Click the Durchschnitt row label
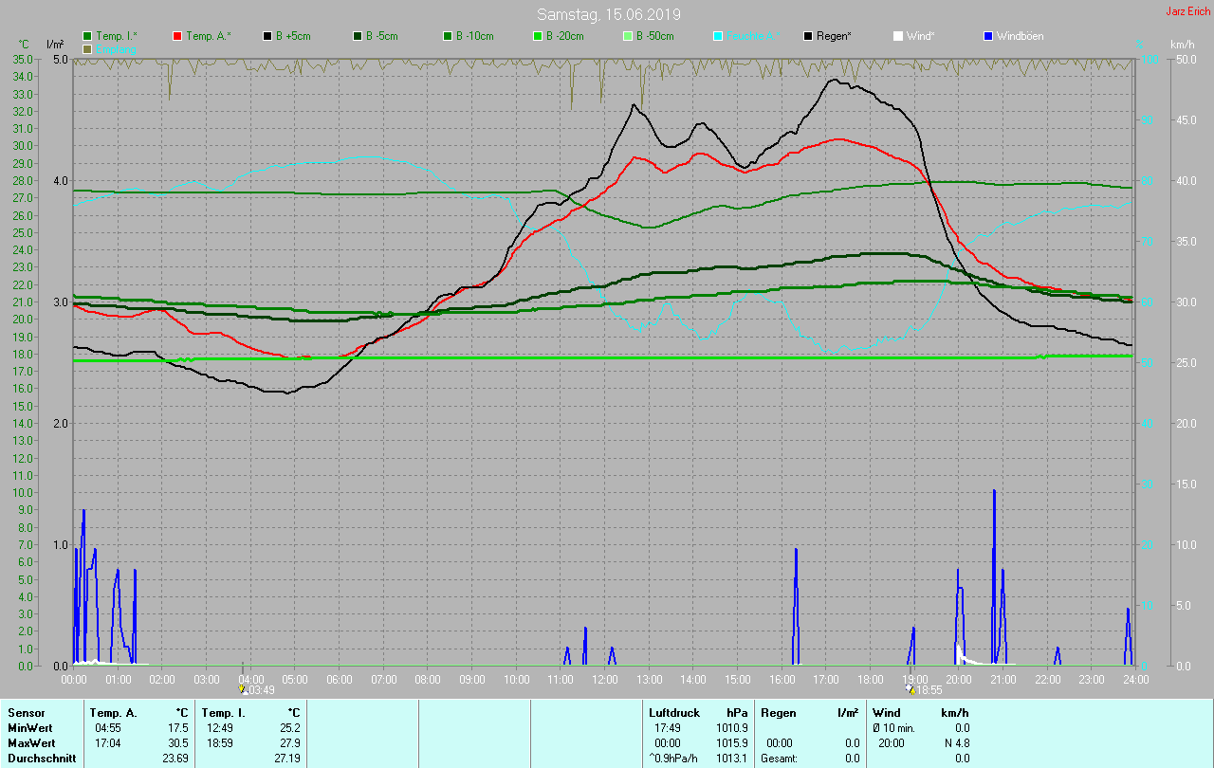The height and width of the screenshot is (768, 1214). click(42, 759)
